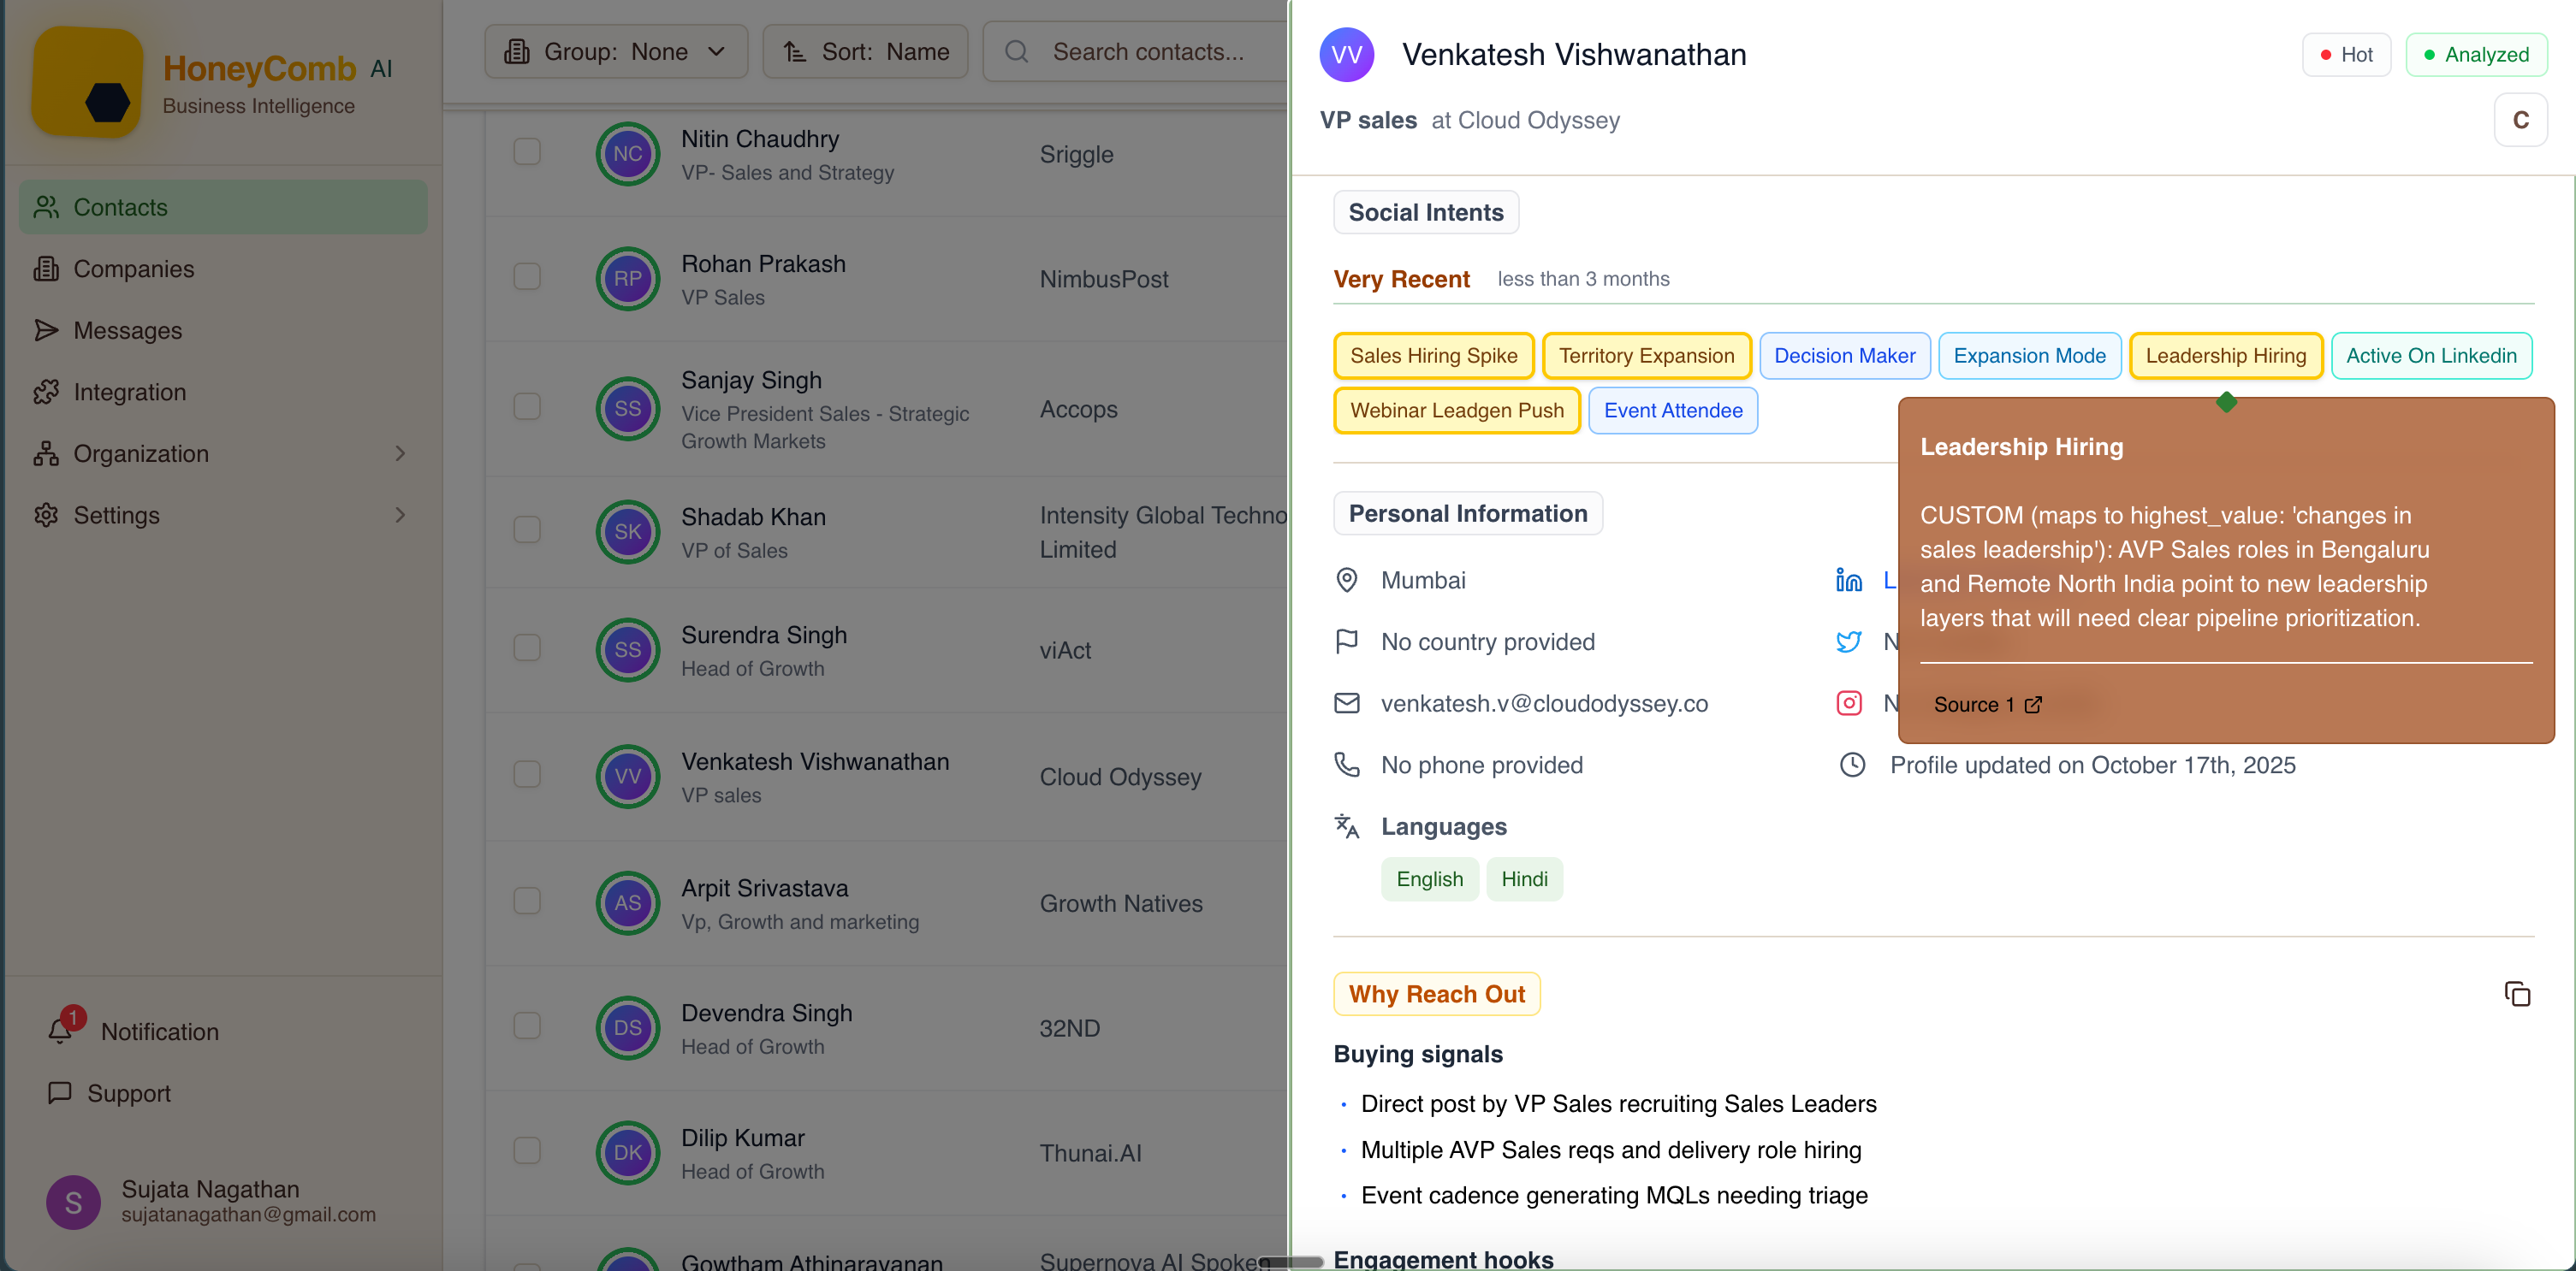Click the Twitter bird icon

click(x=1848, y=641)
